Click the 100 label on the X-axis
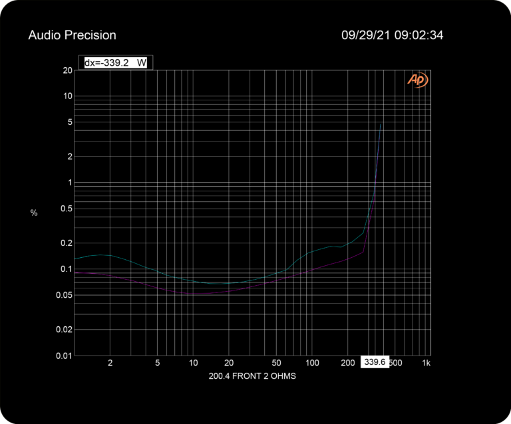Screen dimensions: 511x424 click(x=312, y=363)
